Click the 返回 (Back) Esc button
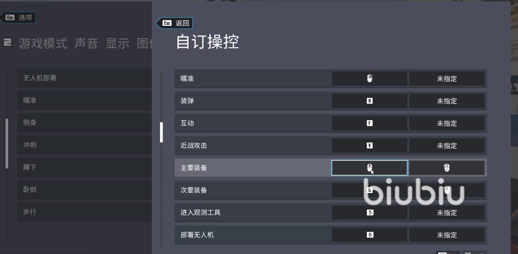Screen dimensions: 518x254 click(174, 23)
